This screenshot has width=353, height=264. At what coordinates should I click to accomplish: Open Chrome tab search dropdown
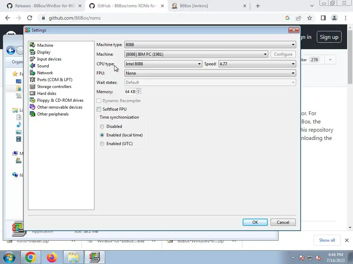[312, 6]
